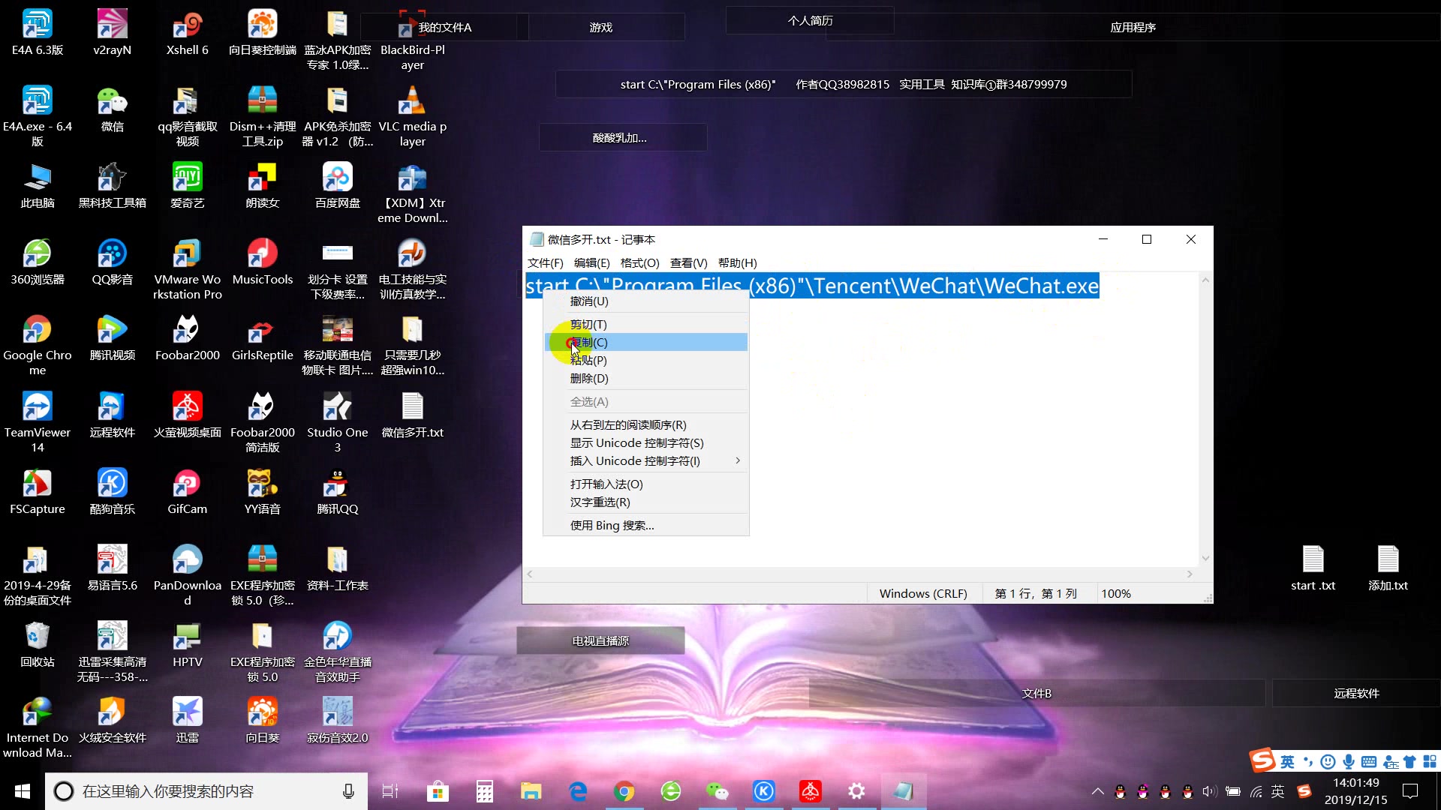This screenshot has width=1441, height=810.
Task: Launch the 腾讯QQ desktop icon
Action: (337, 492)
